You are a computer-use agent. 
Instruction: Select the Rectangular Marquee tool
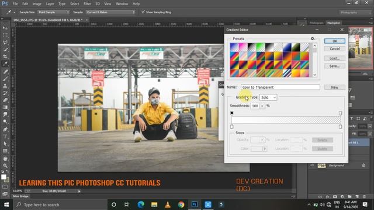(5, 35)
